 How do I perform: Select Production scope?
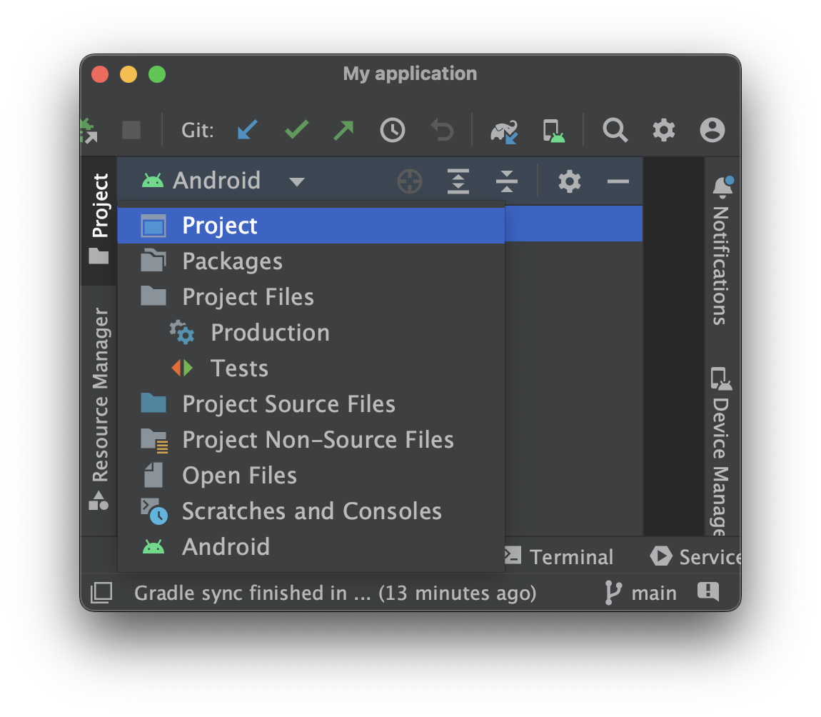[311, 333]
